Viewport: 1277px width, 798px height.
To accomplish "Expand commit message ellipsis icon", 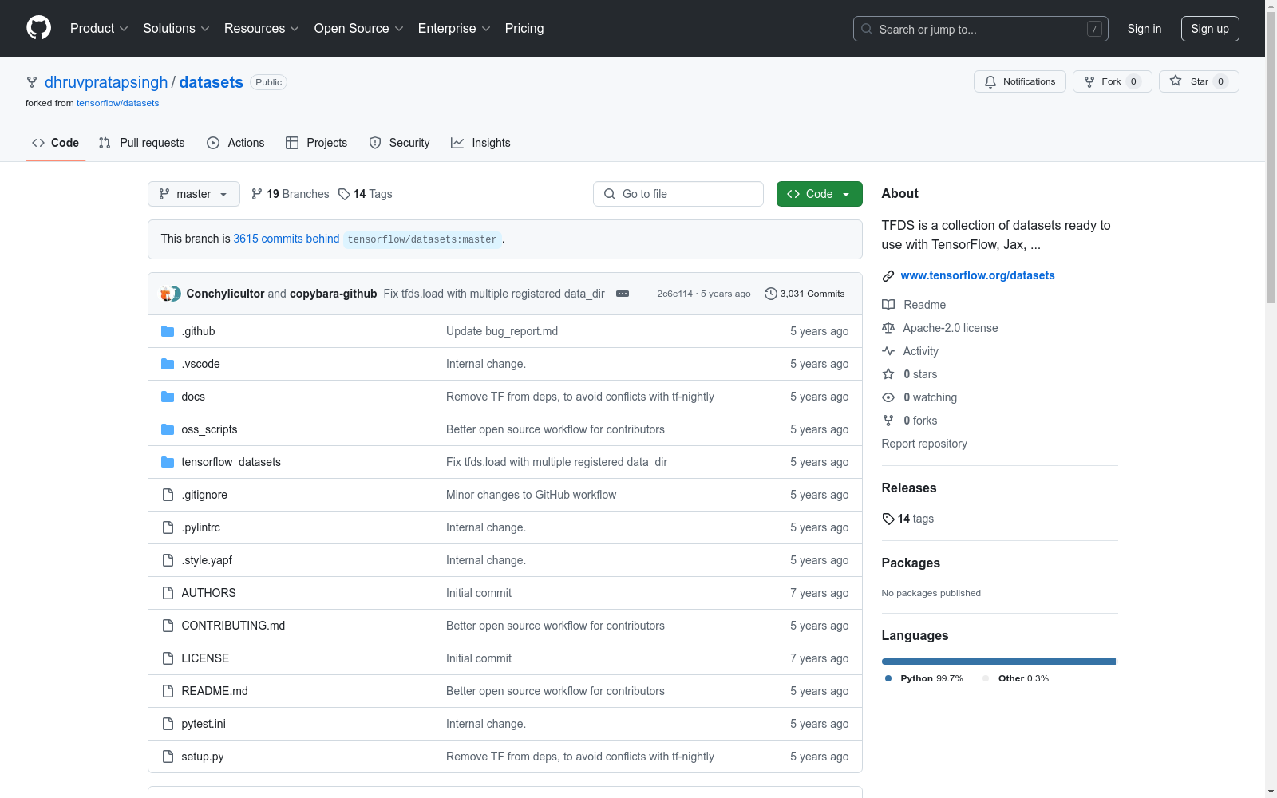I will tap(623, 294).
